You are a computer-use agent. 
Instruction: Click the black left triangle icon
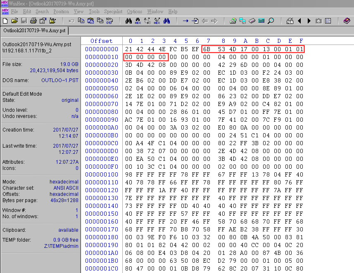point(299,21)
